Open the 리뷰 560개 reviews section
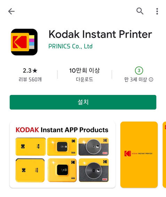This screenshot has width=166, height=197. (x=30, y=79)
